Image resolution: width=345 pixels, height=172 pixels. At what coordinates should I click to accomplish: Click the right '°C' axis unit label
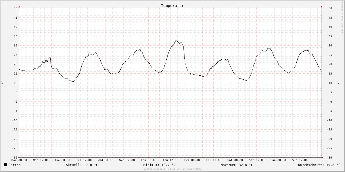coord(339,83)
